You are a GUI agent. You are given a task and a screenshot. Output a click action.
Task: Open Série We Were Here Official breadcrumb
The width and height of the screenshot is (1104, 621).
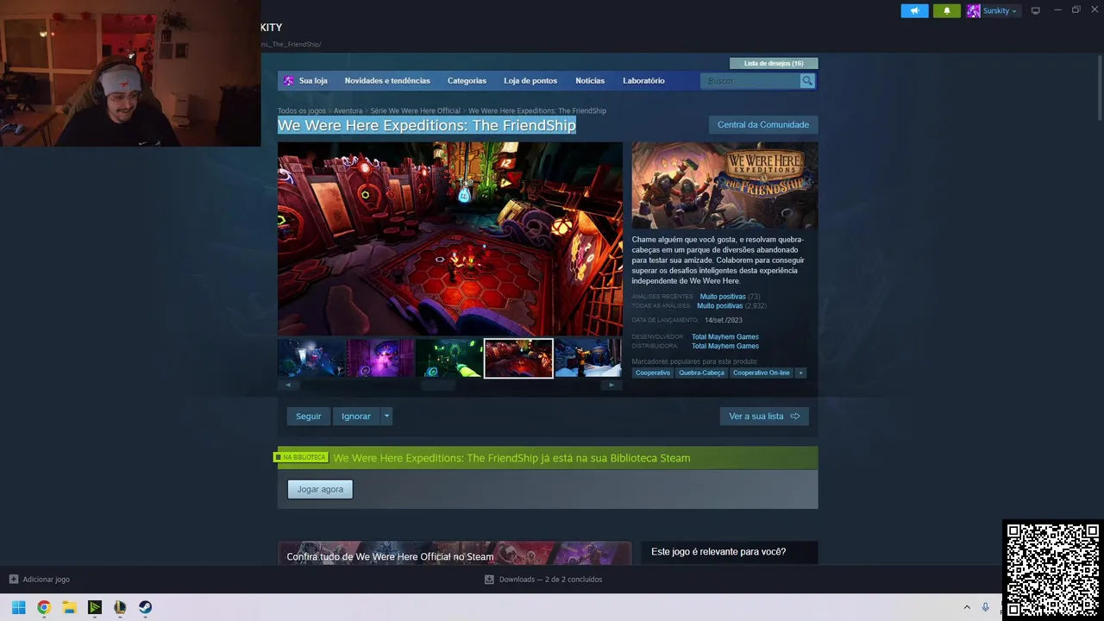tap(416, 110)
